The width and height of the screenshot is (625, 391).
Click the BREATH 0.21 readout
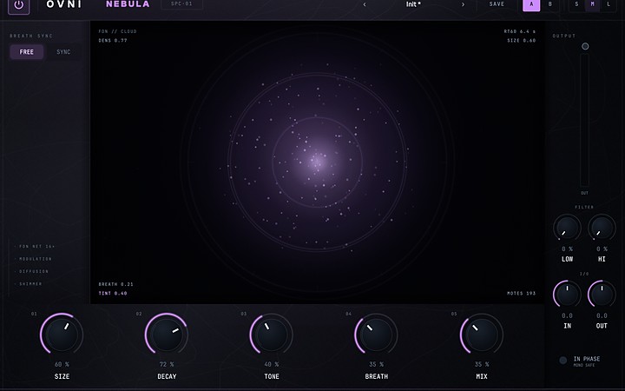(x=116, y=284)
